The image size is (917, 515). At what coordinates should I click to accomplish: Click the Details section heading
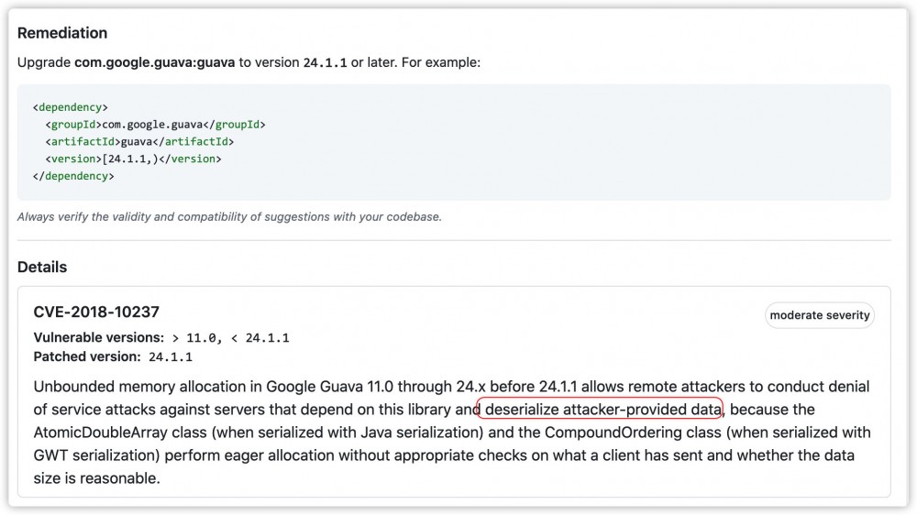click(x=42, y=268)
